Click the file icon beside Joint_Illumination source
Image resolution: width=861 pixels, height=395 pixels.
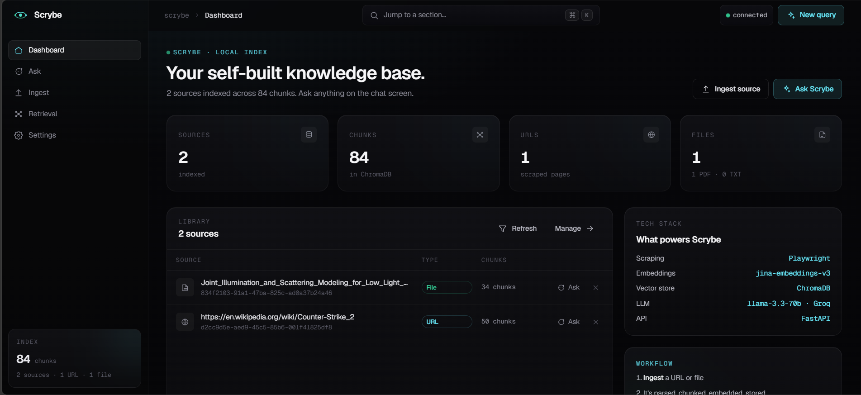(185, 287)
